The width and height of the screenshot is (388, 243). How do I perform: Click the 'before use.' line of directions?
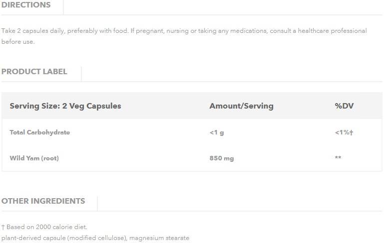pos(18,42)
